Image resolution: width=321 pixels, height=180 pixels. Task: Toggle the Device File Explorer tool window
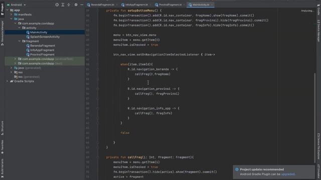tap(318, 146)
